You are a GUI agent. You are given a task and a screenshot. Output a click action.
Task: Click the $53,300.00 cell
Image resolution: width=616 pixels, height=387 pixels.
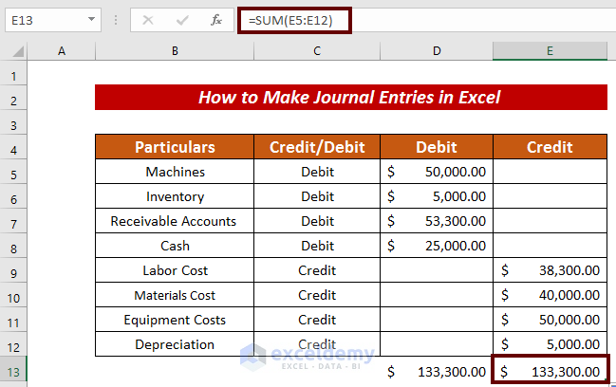click(437, 221)
